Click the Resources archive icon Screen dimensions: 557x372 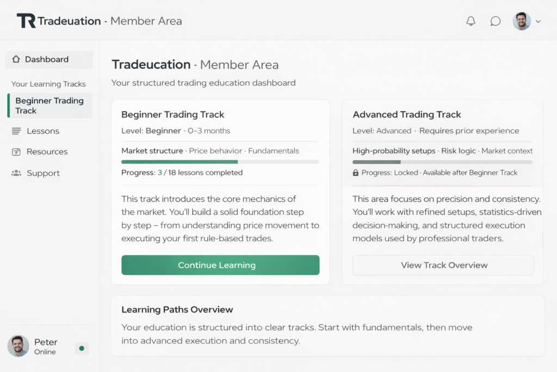click(16, 152)
